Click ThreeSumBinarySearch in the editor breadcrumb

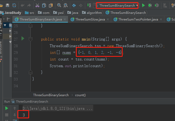click(x=51, y=95)
